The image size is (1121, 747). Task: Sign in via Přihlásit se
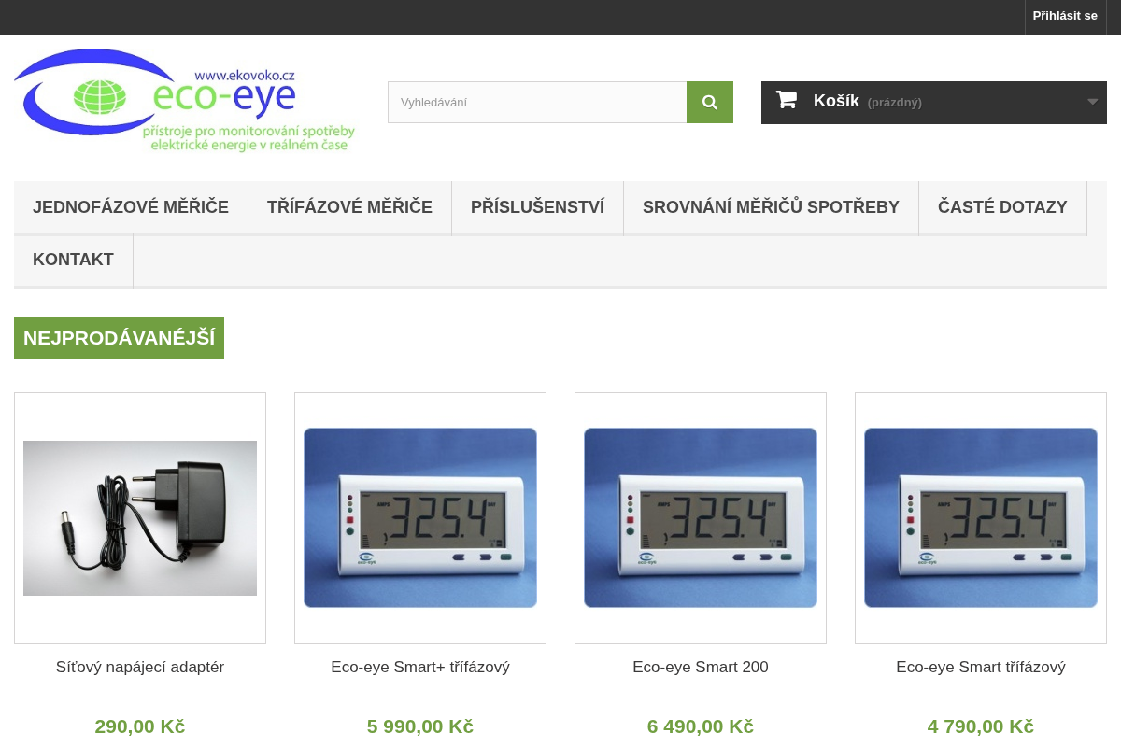click(1065, 16)
